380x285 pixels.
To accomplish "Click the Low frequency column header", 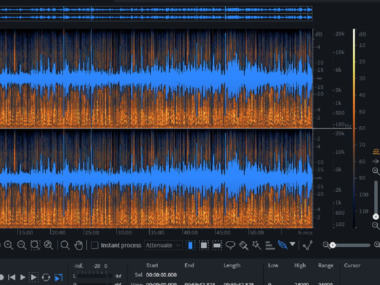I will click(x=273, y=265).
